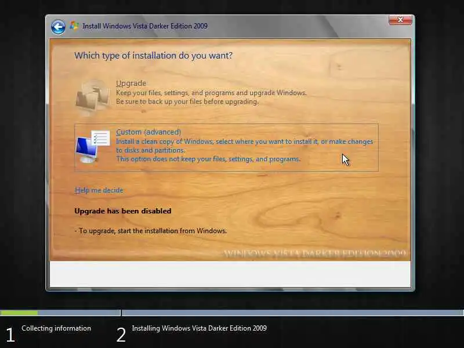This screenshot has height=348, width=464.
Task: Click the 'Collecting information' step label
Action: coord(56,328)
